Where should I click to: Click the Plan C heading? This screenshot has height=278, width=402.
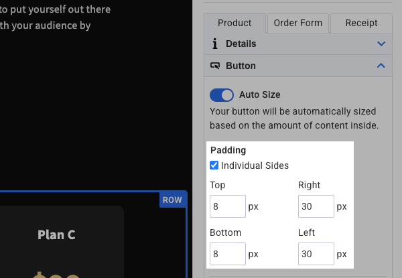[x=56, y=234]
